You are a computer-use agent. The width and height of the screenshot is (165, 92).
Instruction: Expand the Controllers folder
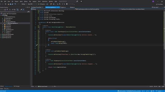[3, 25]
